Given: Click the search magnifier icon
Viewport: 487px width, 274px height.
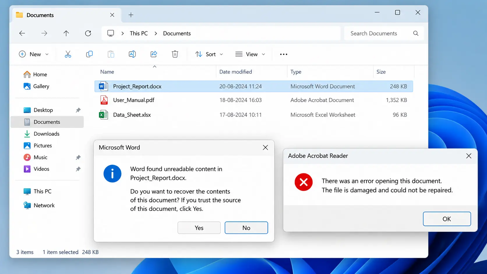Looking at the screenshot, I should (x=416, y=33).
